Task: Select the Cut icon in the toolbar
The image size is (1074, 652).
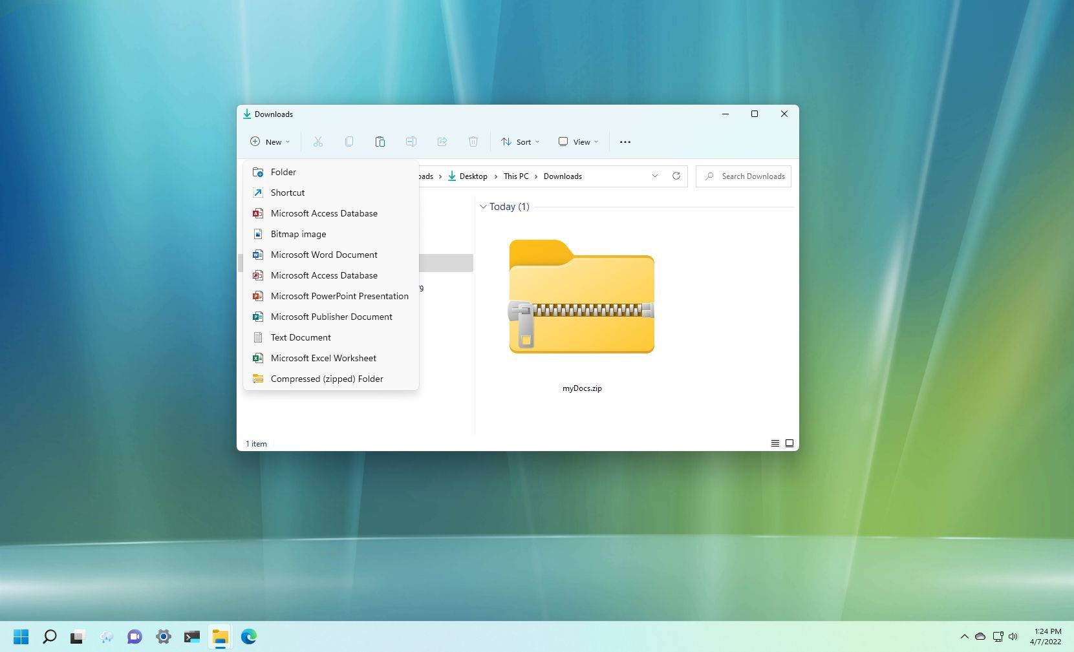Action: click(317, 142)
